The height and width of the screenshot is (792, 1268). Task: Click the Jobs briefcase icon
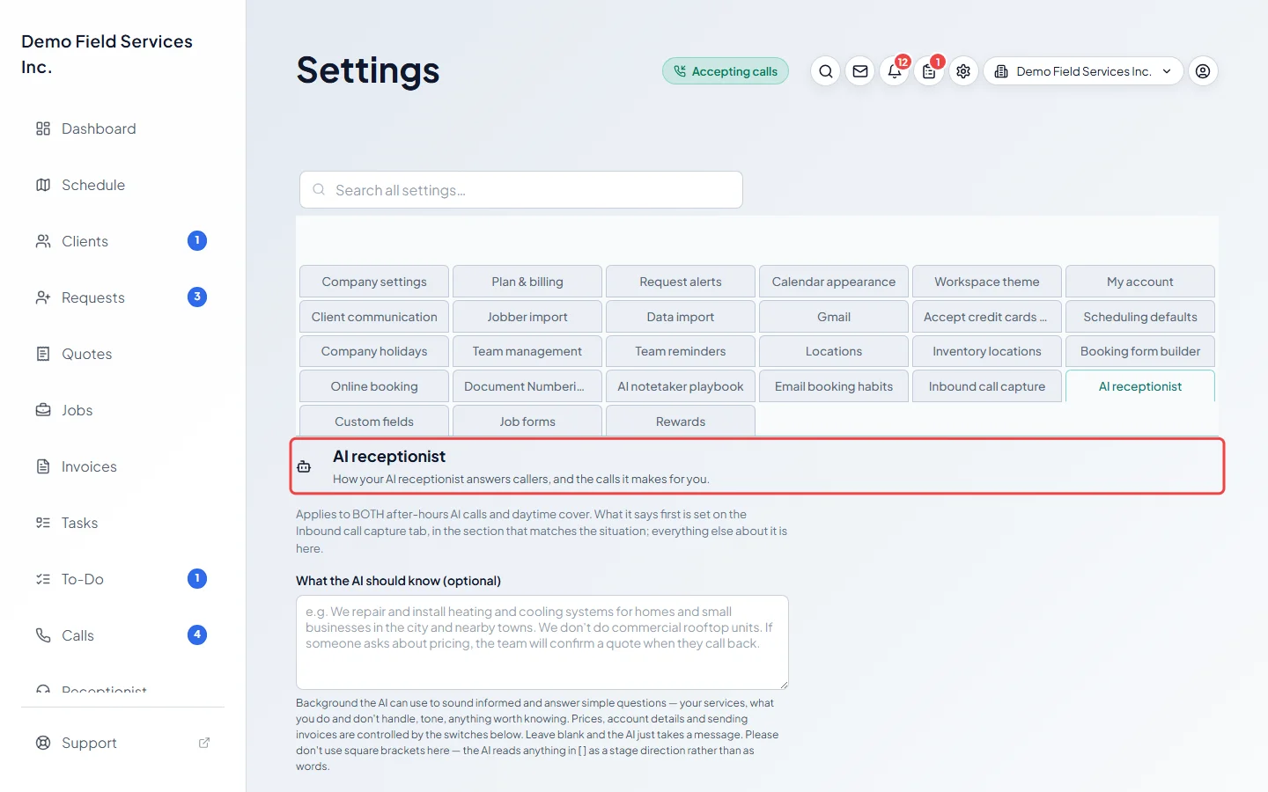point(43,410)
